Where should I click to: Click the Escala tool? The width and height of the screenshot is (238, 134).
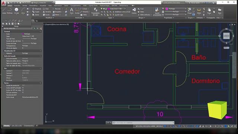[x=46, y=15]
